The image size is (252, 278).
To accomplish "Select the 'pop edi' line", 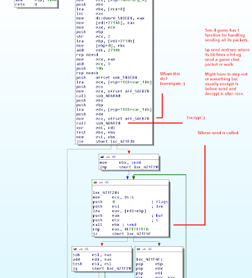I will pyautogui.click(x=149, y=273).
